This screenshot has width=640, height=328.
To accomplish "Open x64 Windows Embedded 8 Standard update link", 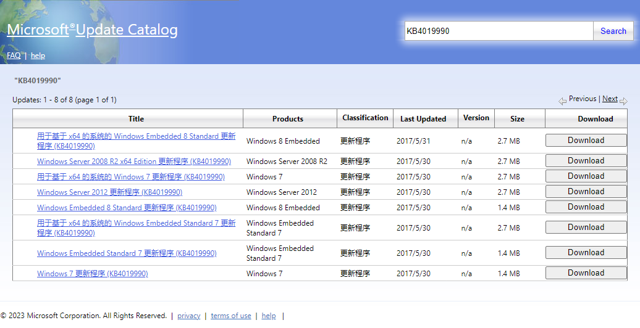I will (x=136, y=141).
